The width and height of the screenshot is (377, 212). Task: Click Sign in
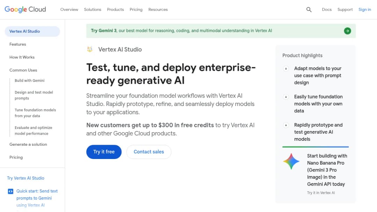pyautogui.click(x=365, y=10)
